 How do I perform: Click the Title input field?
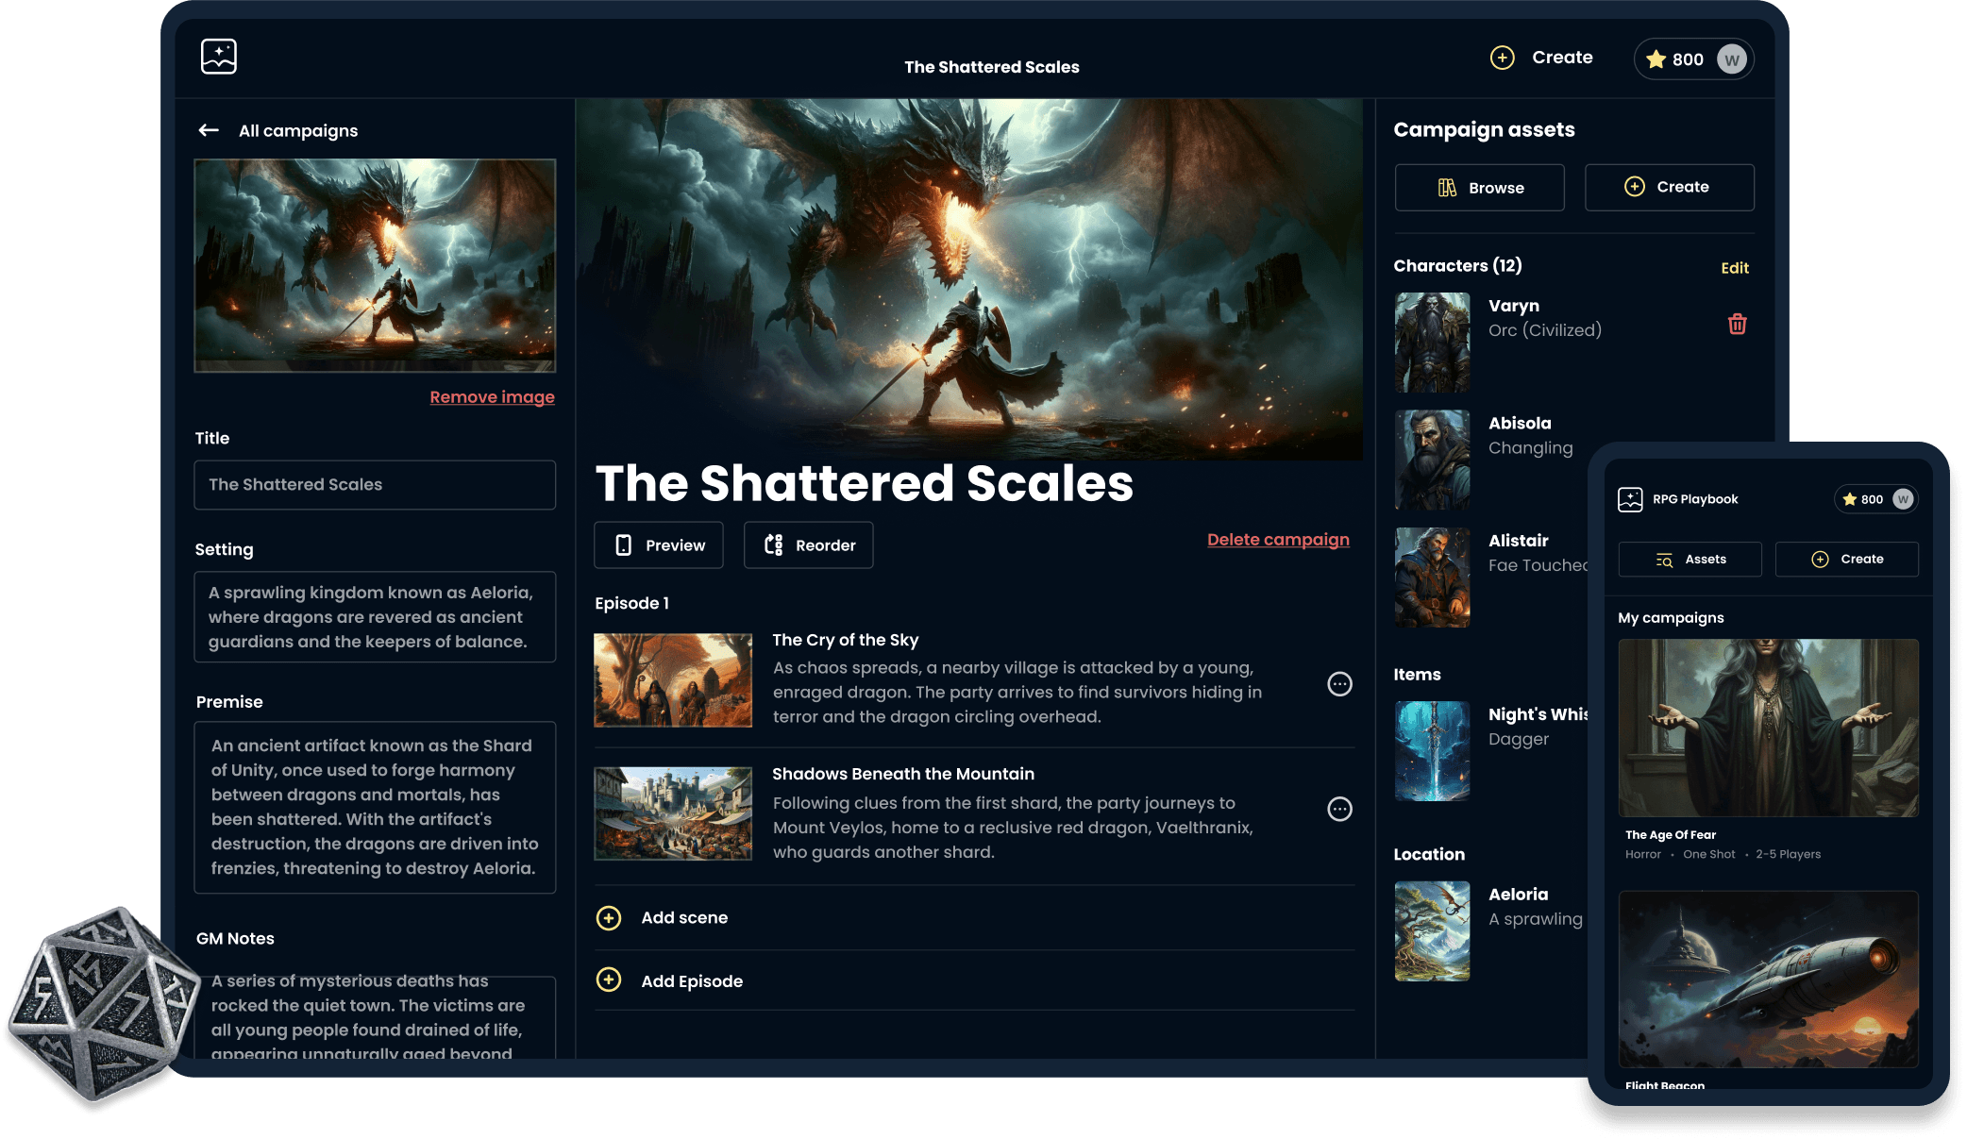click(x=375, y=485)
